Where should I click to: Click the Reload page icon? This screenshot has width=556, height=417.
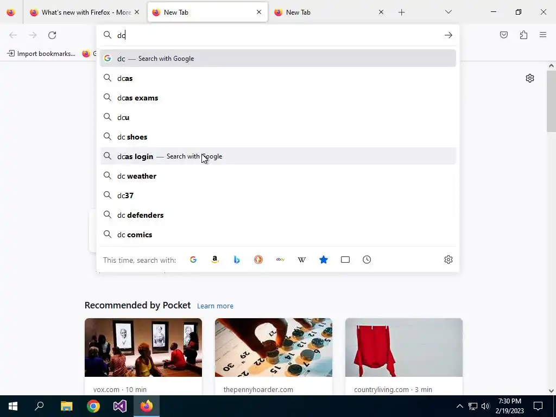click(x=52, y=35)
